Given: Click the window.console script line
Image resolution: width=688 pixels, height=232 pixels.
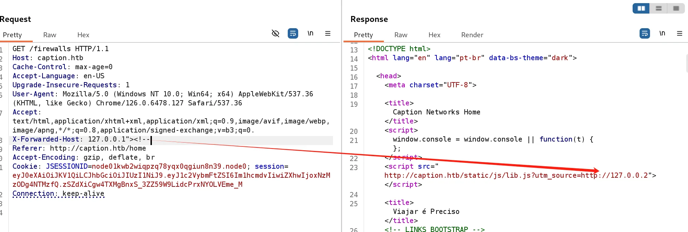Looking at the screenshot, I should [x=493, y=139].
